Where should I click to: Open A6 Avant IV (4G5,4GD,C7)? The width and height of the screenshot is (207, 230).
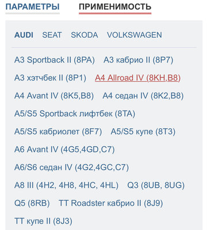pyautogui.click(x=64, y=149)
